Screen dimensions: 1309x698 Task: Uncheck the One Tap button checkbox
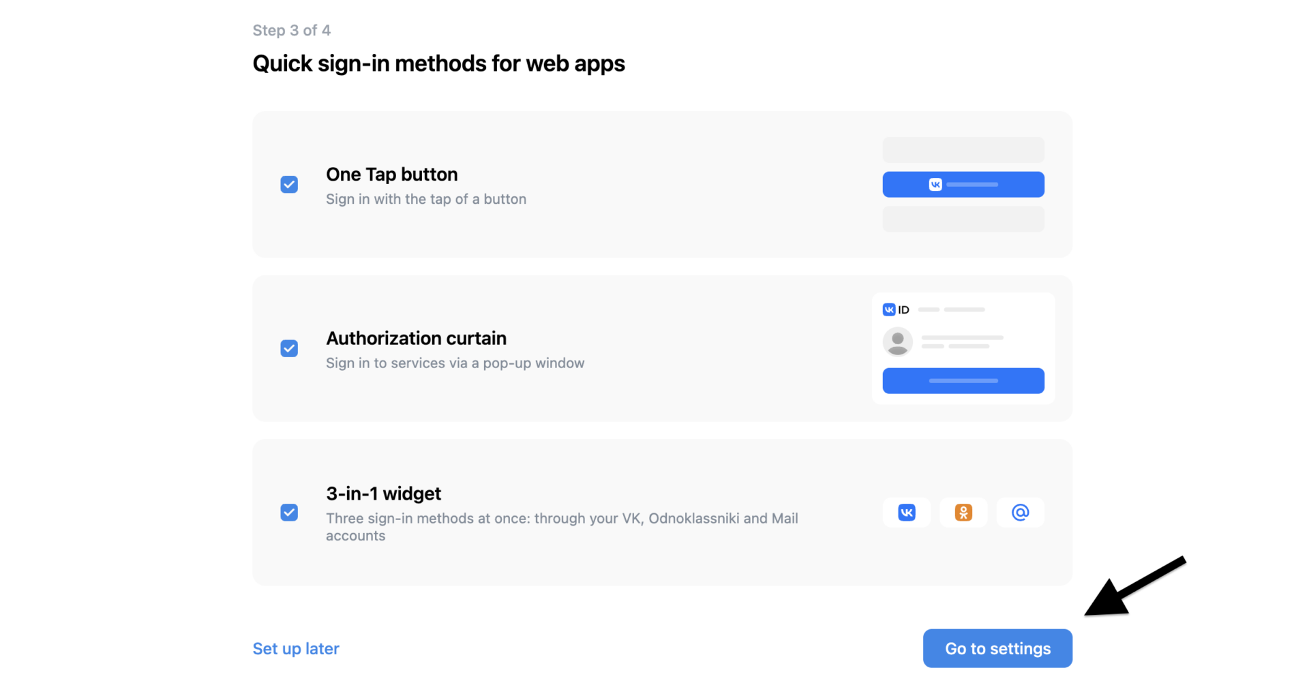[289, 185]
